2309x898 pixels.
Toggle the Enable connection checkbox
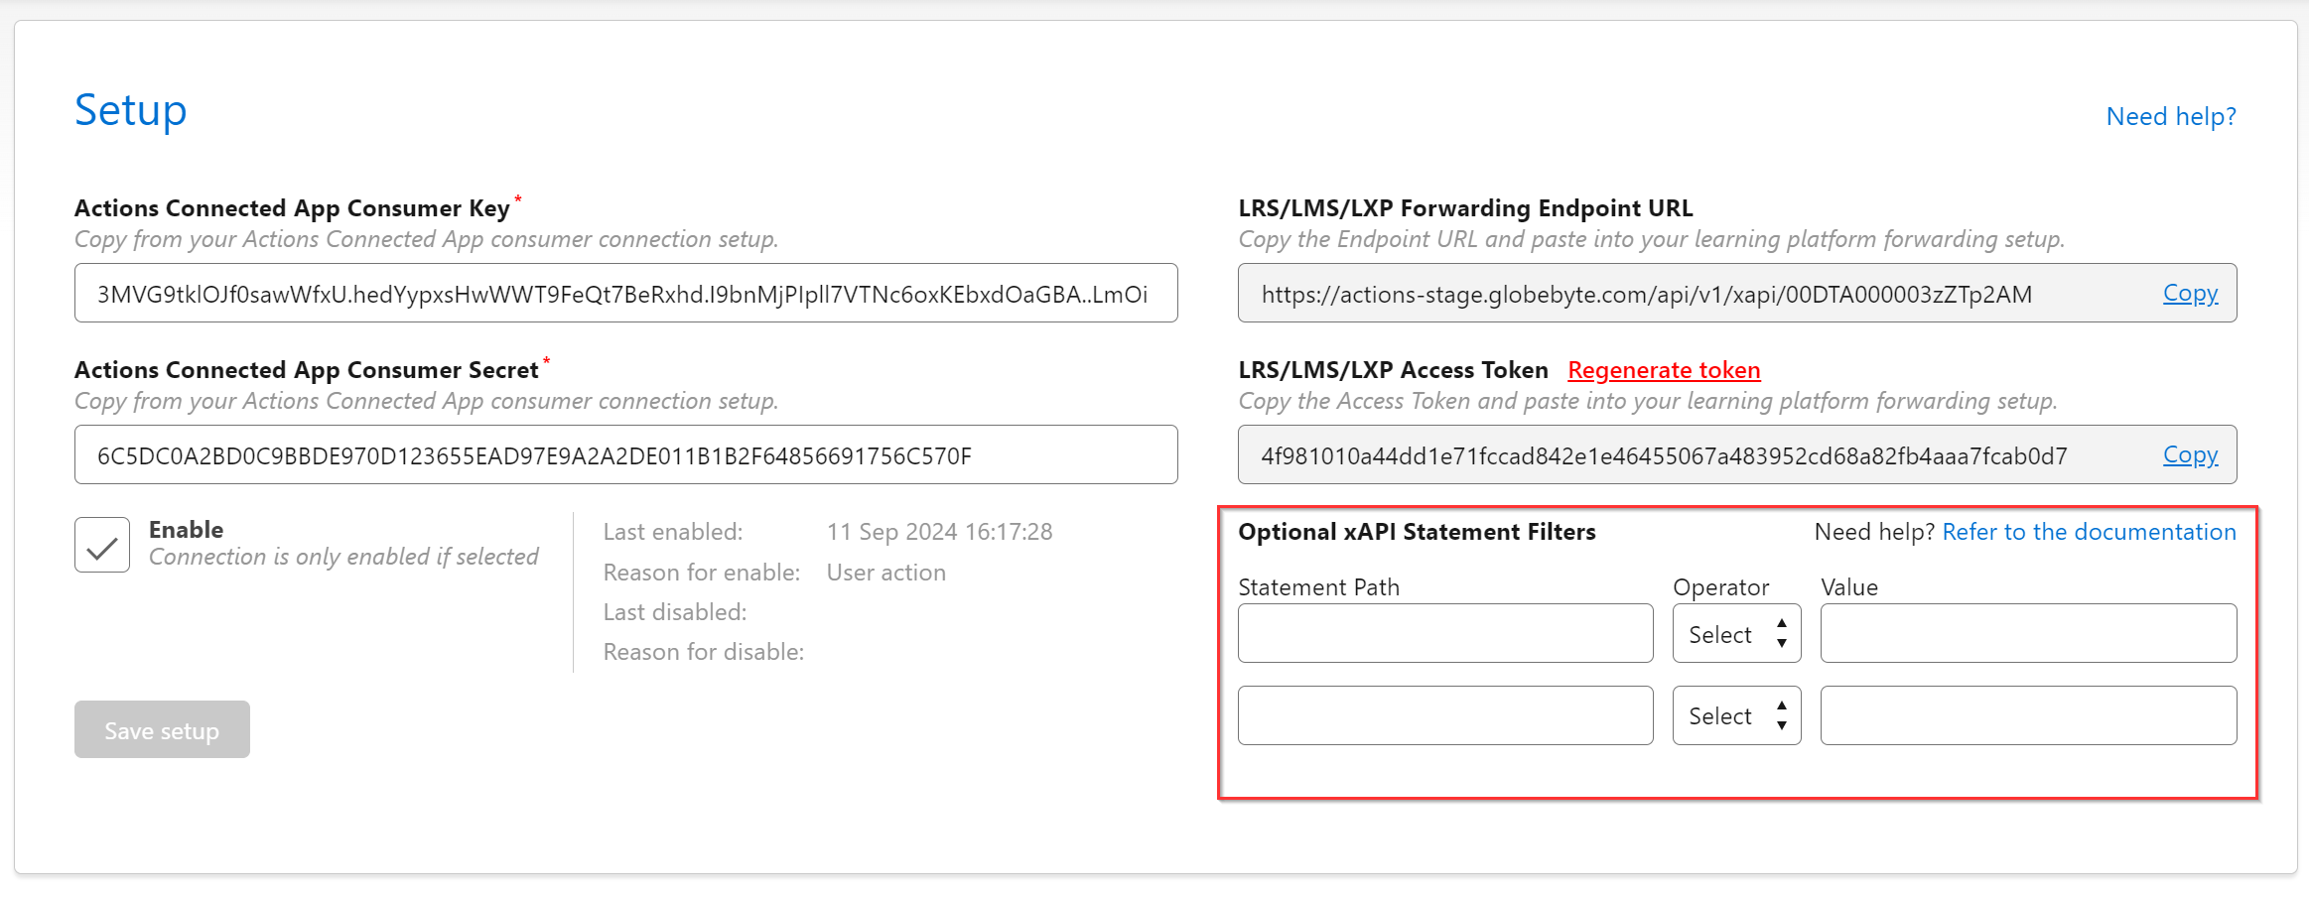coord(102,545)
